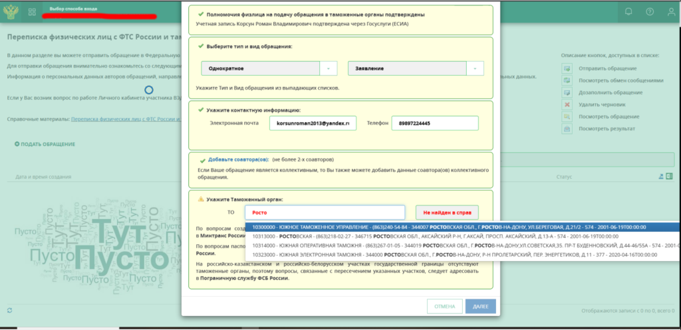681x330 pixels.
Task: Click the 'Дата и время создания' column header
Action: (x=43, y=177)
